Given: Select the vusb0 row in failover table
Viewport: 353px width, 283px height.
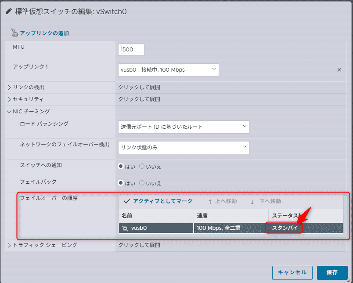Looking at the screenshot, I should 231,228.
